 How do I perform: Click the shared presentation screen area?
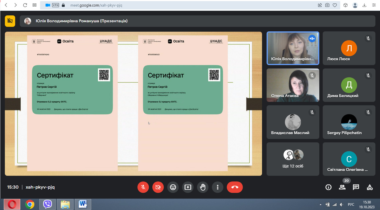click(x=133, y=104)
